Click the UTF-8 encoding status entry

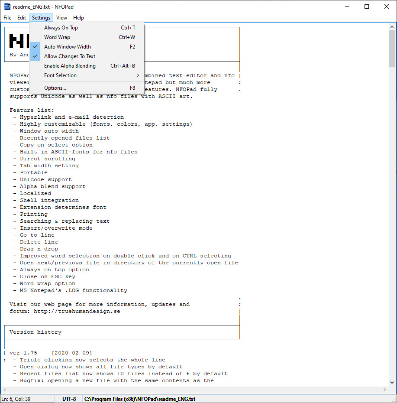tap(69, 399)
